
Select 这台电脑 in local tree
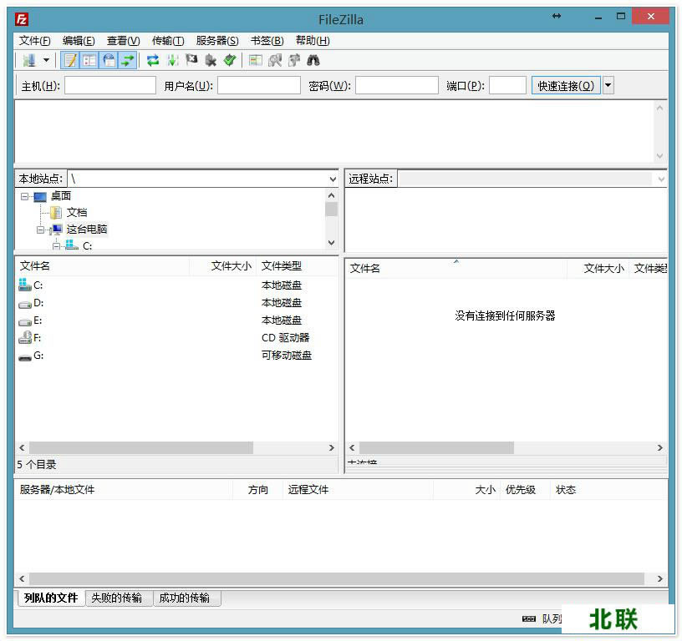click(x=87, y=230)
